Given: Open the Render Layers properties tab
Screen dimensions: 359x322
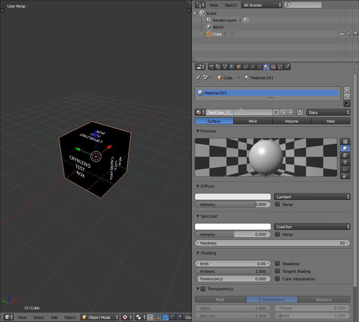Looking at the screenshot, I should click(218, 67).
